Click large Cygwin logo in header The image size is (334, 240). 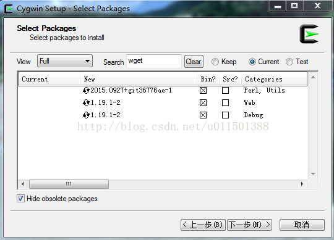click(x=309, y=34)
